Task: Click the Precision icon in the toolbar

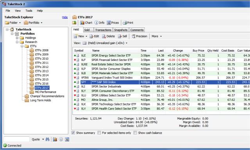Action: coord(134,36)
